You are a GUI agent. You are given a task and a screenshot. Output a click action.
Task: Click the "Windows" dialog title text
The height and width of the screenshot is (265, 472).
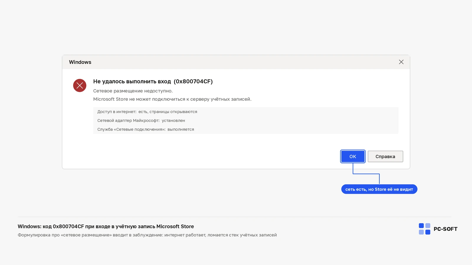point(80,62)
